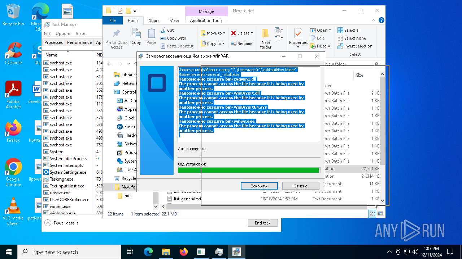The width and height of the screenshot is (462, 259).
Task: Open the Move to dropdown
Action: (x=213, y=33)
